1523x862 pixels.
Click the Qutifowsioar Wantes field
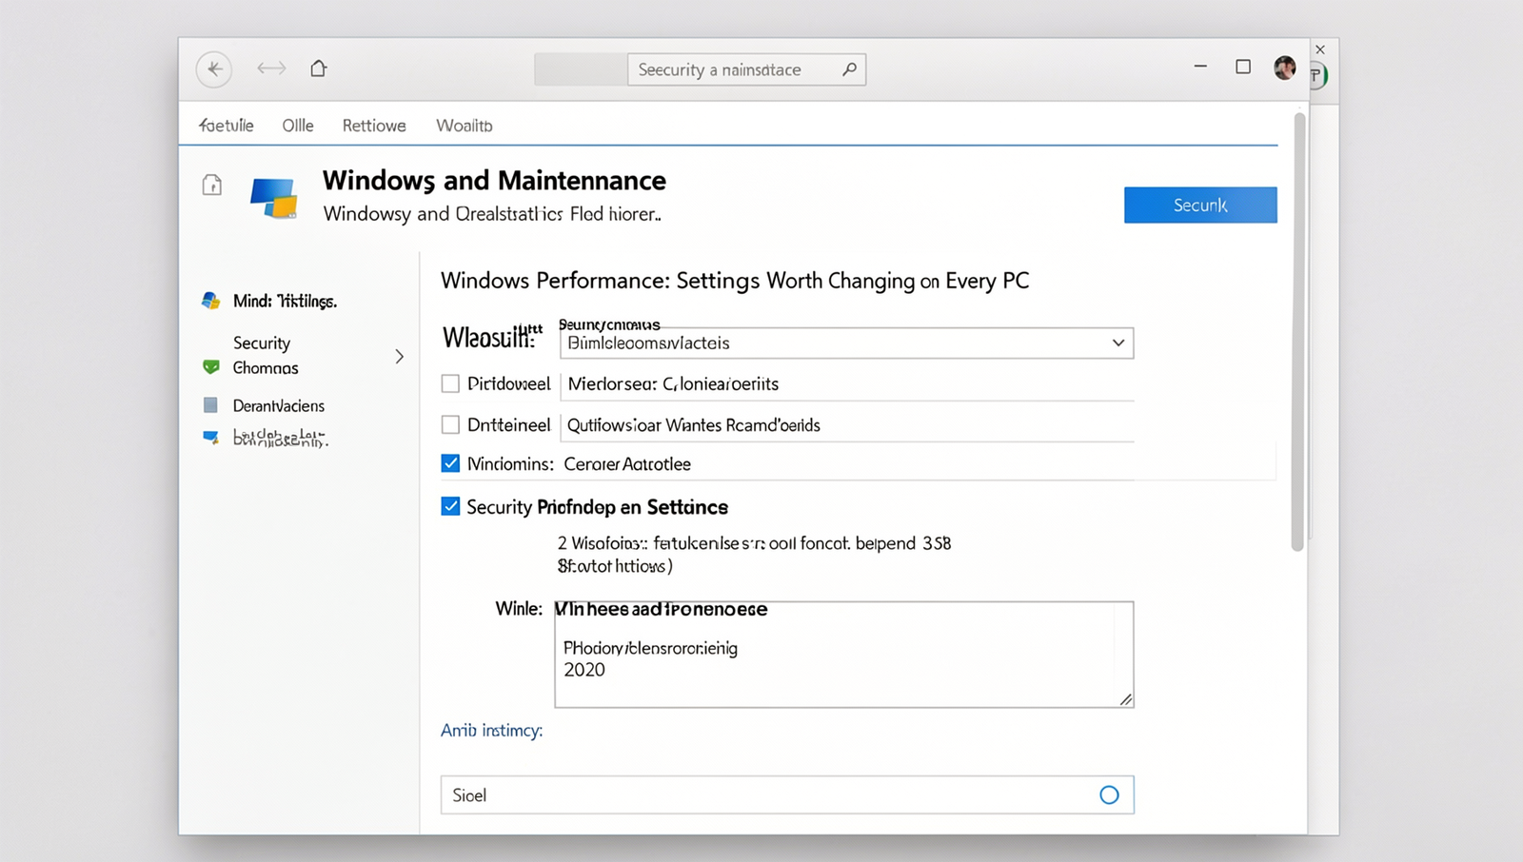[847, 424]
